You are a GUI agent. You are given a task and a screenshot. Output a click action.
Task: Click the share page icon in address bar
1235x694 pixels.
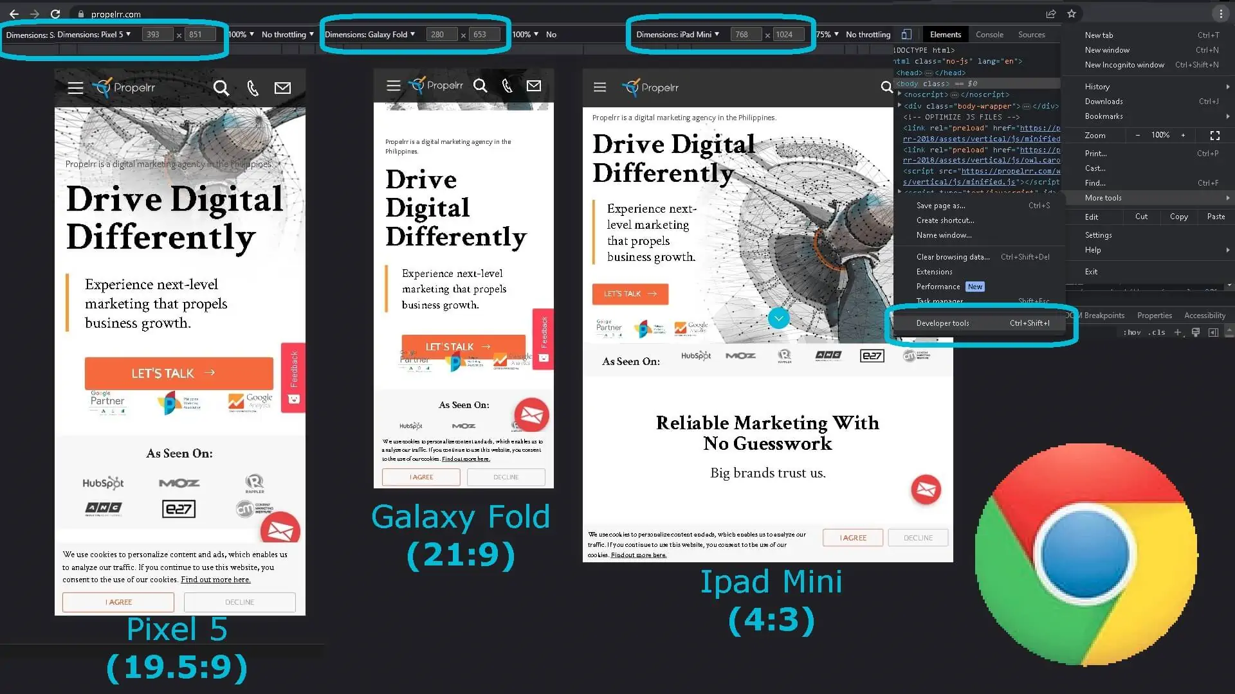1051,13
